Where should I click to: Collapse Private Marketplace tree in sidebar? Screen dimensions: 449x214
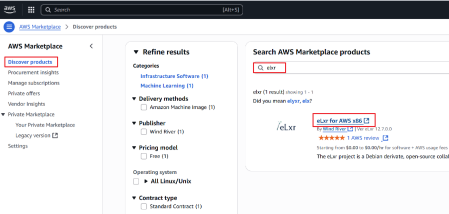pos(4,114)
